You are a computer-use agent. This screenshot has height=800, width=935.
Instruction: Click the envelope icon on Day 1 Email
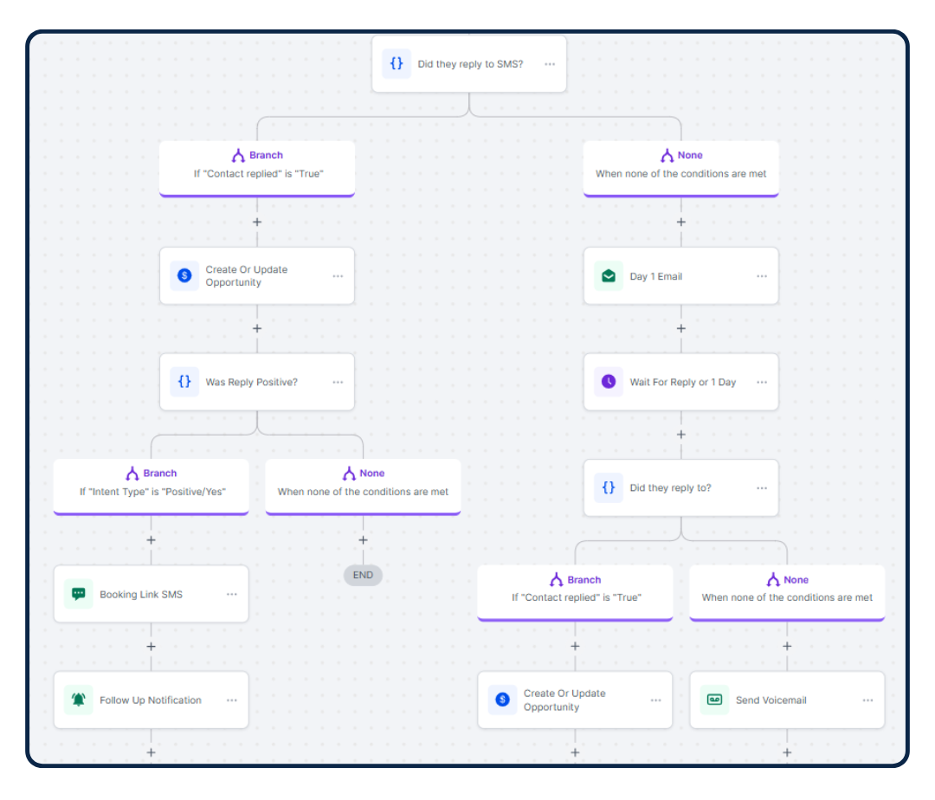[x=609, y=276]
